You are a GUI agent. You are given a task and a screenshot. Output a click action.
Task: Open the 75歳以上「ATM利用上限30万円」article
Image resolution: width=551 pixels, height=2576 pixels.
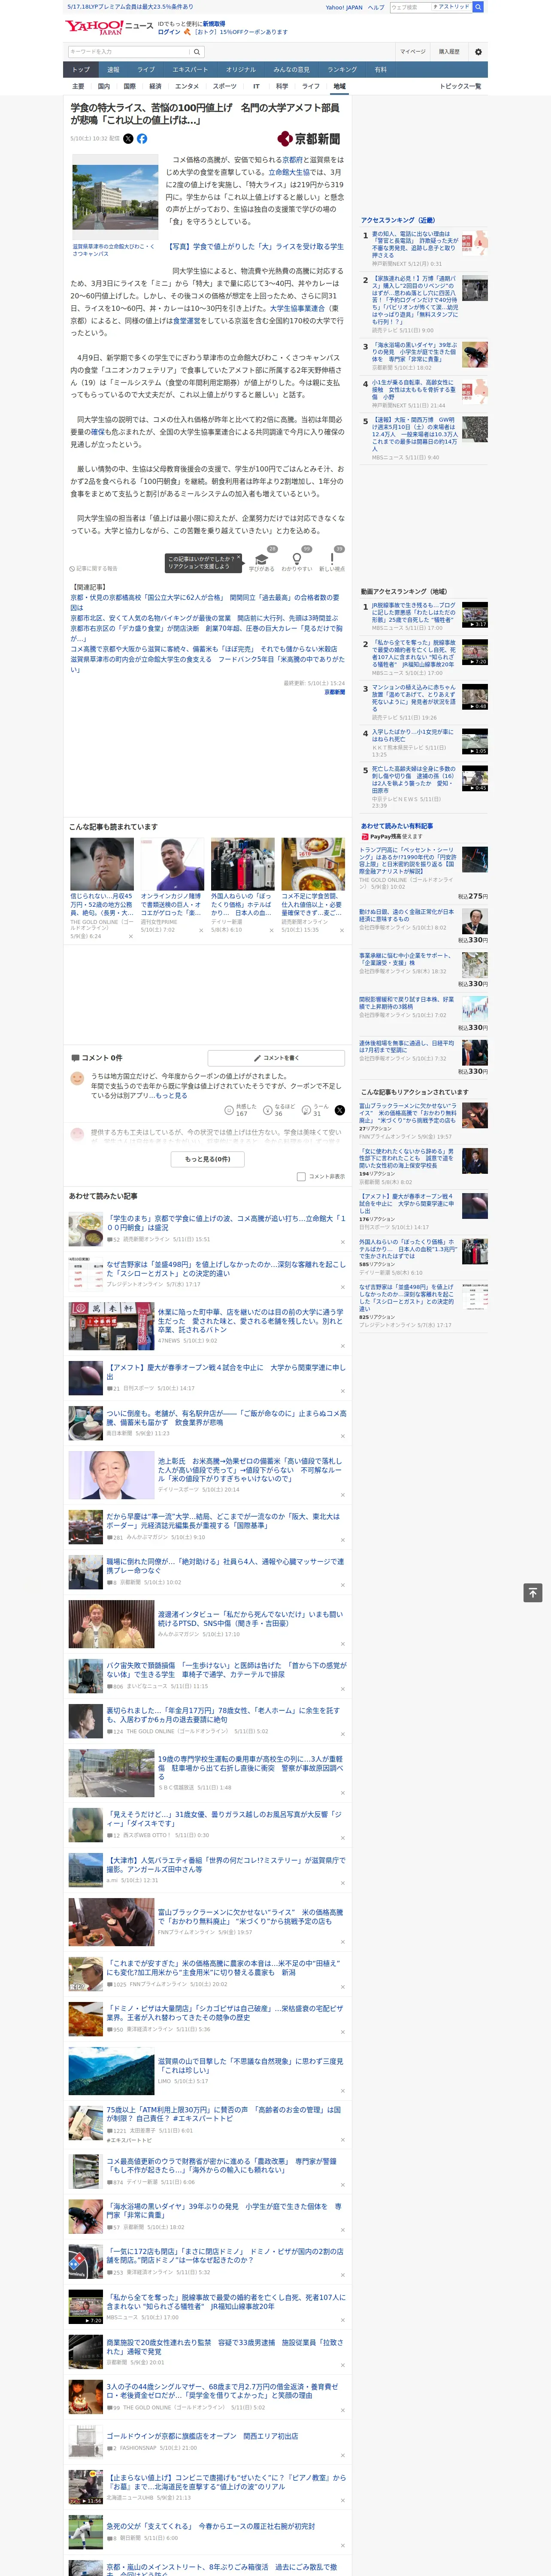[225, 2114]
